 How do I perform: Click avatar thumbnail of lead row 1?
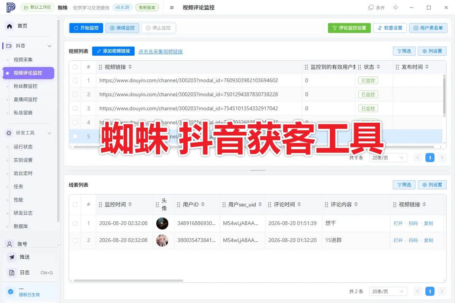pos(162,223)
